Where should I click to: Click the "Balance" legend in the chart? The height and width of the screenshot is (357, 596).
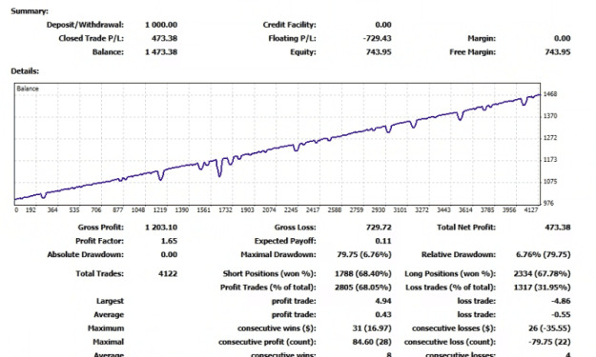point(28,89)
